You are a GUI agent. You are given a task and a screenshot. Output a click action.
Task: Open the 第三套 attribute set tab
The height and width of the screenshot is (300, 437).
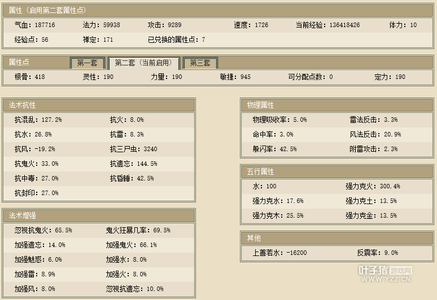[200, 63]
